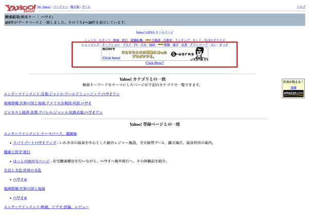This screenshot has height=216, width=309.
Task: Open the 天気 navigation link
Action: tap(143, 45)
